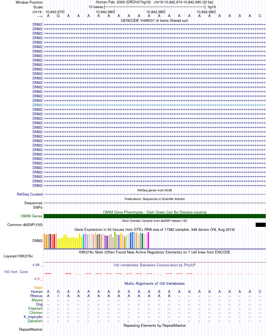Click 'Repeating Elements by RepeatMasker' title
The width and height of the screenshot is (266, 336).
(155, 325)
